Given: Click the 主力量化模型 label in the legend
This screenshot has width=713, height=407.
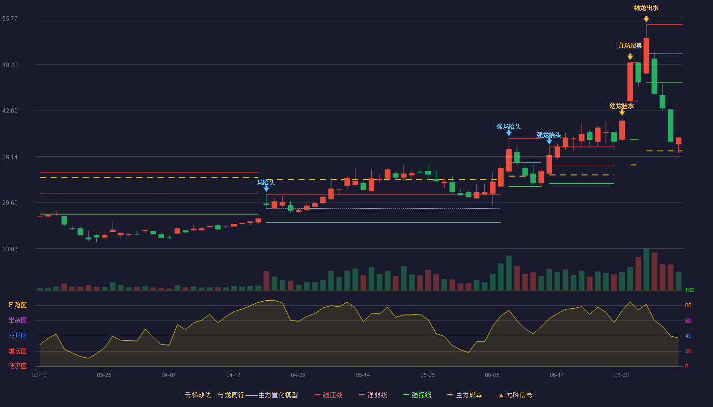Looking at the screenshot, I should tap(278, 395).
